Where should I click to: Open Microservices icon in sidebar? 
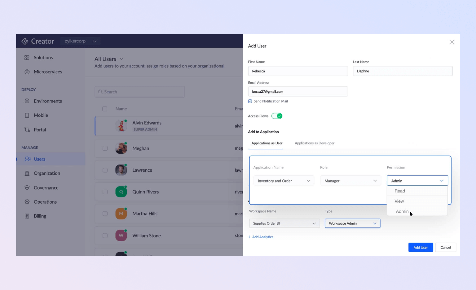pyautogui.click(x=27, y=72)
